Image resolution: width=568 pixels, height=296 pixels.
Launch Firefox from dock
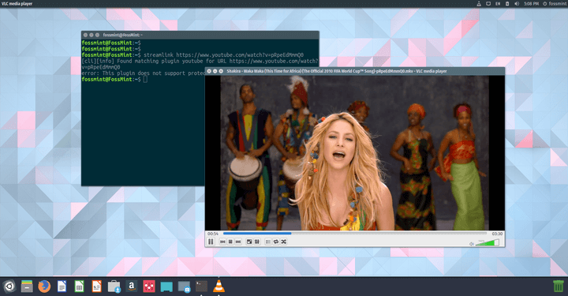coord(44,287)
